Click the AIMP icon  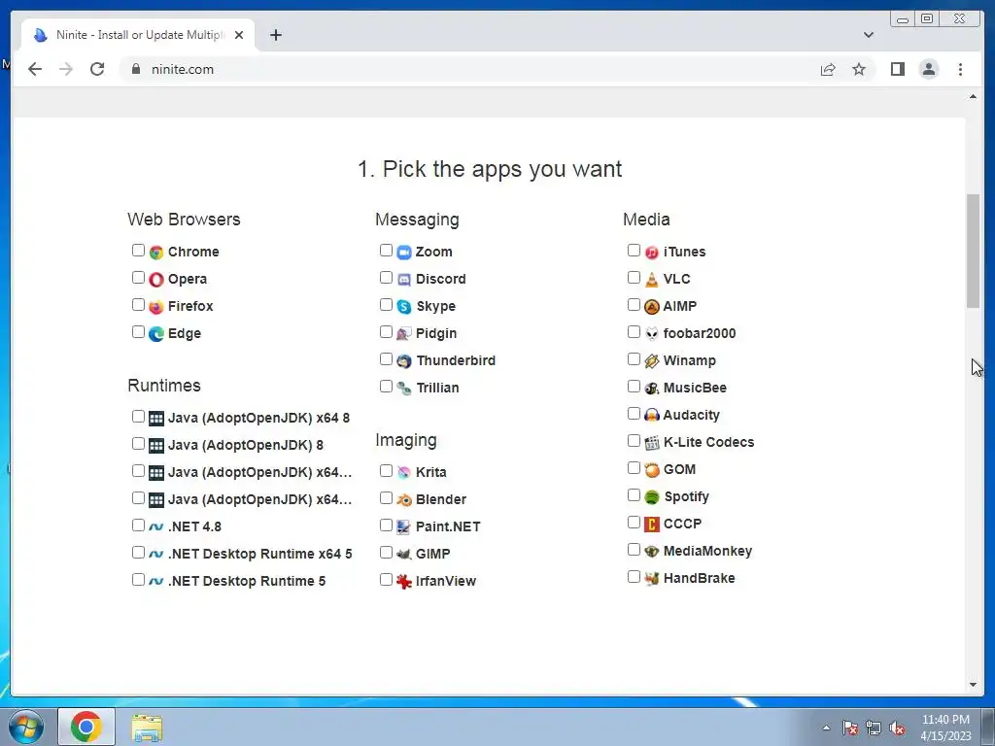(652, 307)
